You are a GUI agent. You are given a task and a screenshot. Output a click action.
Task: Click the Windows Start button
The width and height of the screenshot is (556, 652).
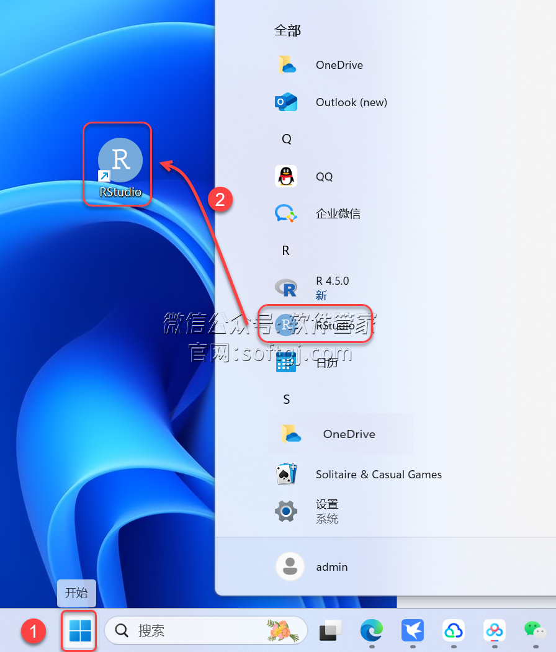point(80,630)
